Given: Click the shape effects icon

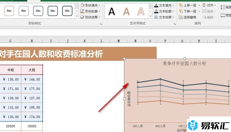Looking at the screenshot, I should pos(82,17).
